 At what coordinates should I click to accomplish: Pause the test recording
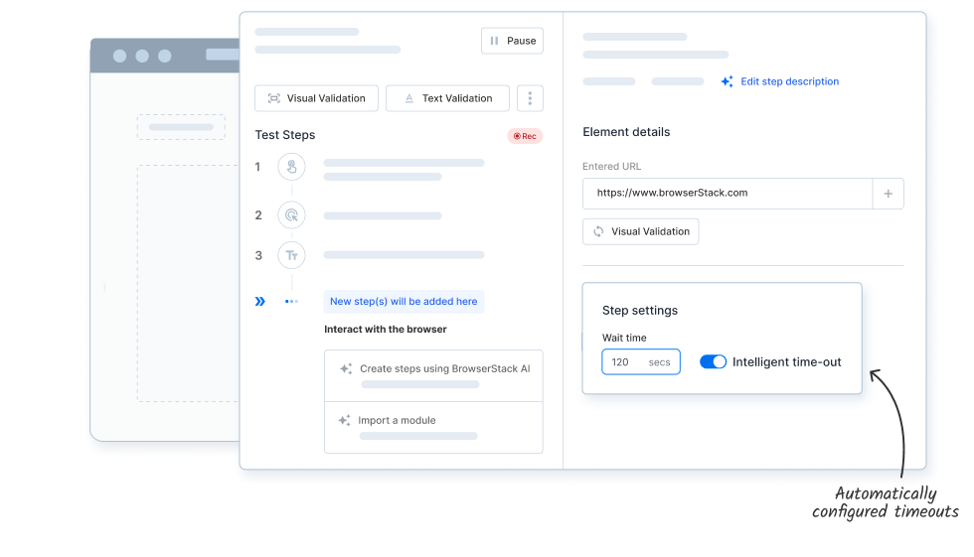tap(512, 41)
